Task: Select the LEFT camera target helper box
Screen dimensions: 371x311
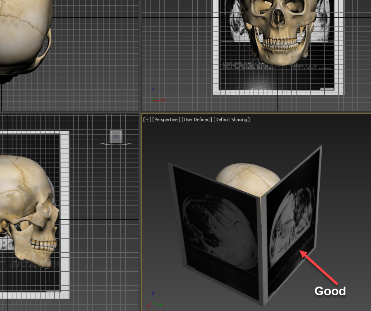Action: [x=115, y=137]
